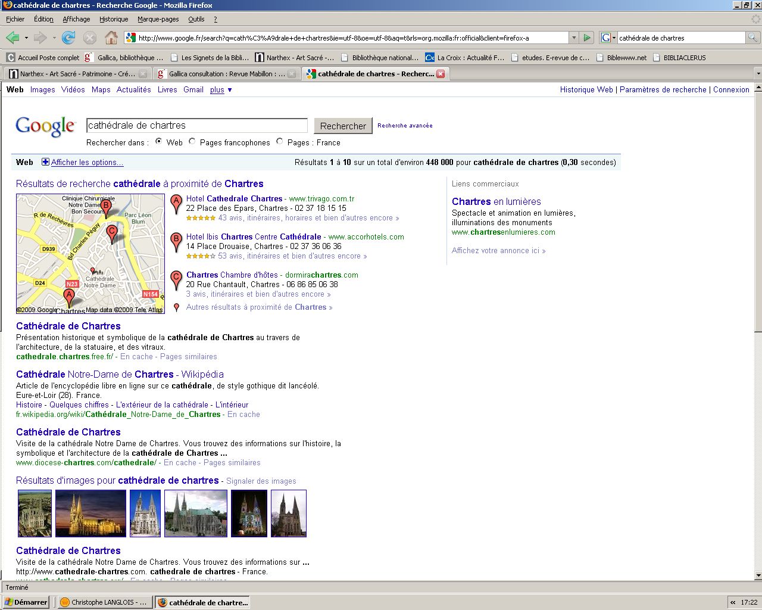
Task: Expand the Google 'plus' more menu
Action: [221, 90]
